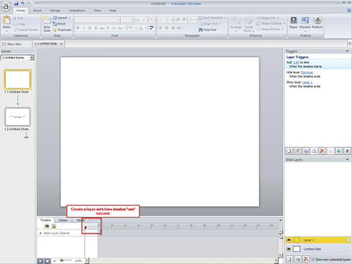
Task: Click Duplicate slide in ribbon
Action: click(x=62, y=29)
